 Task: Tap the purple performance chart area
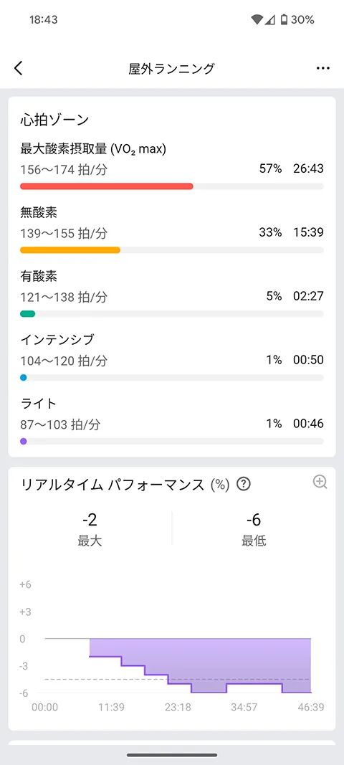coord(200,665)
